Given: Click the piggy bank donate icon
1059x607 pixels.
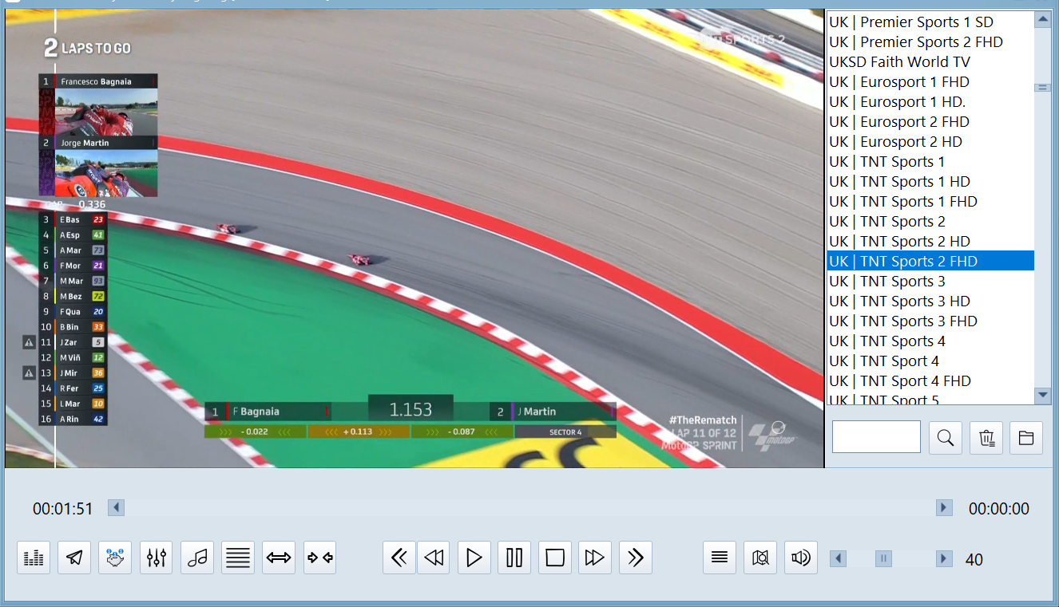Looking at the screenshot, I should [x=115, y=558].
